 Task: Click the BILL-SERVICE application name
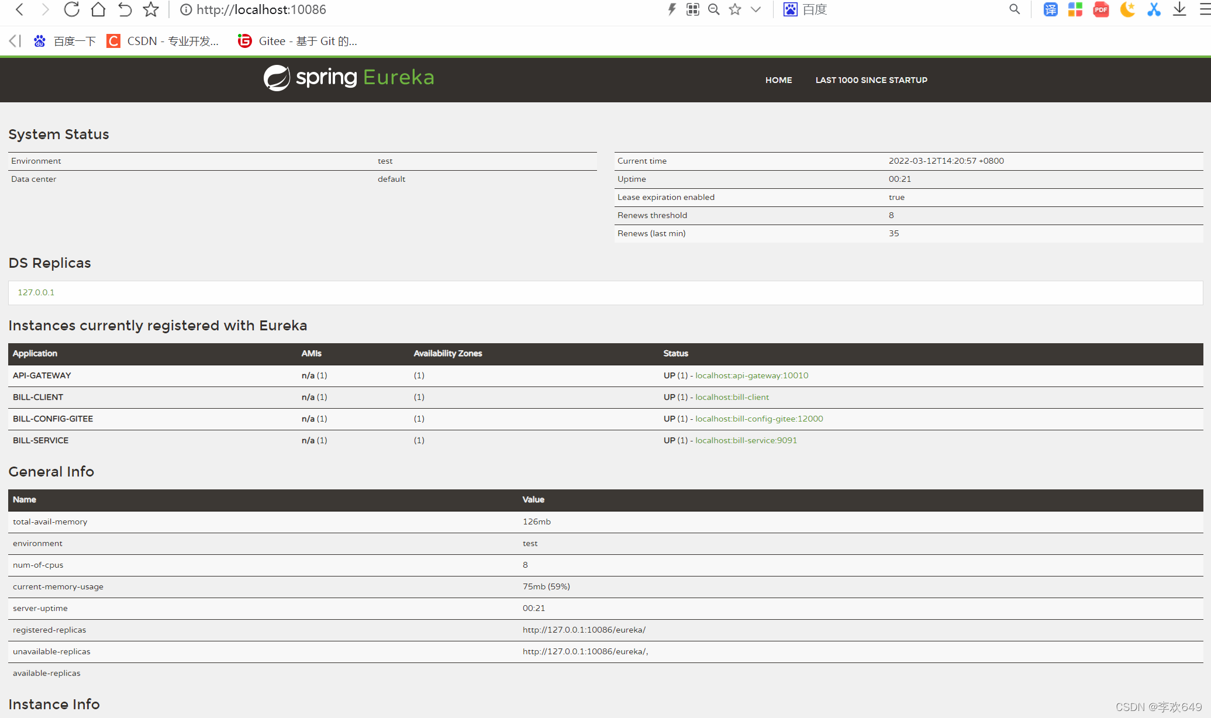pos(41,440)
